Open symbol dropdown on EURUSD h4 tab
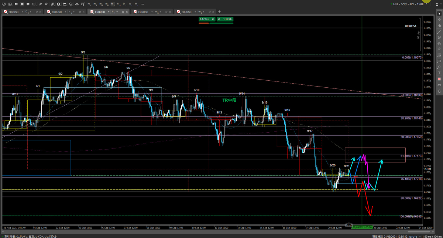443x238 pixels. pos(65,12)
